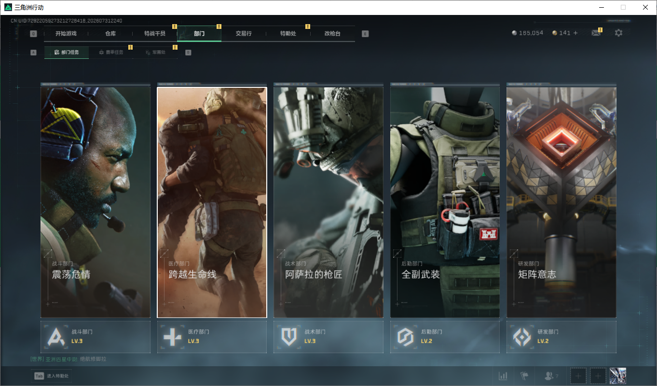Viewport: 657px width, 386px height.
Task: Switch to the 赛季任务 sub-tab
Action: 111,52
